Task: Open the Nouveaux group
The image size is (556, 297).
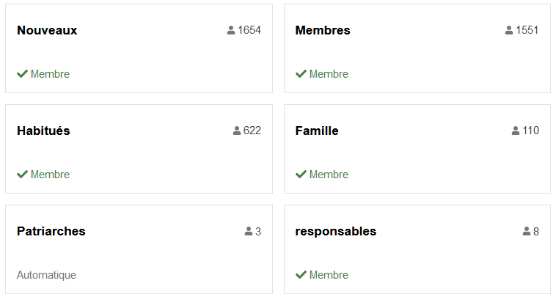Action: (47, 31)
